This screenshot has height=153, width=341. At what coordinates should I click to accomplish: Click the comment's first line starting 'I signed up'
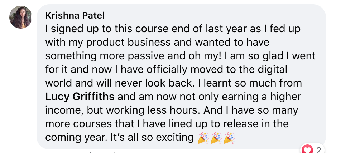(173, 29)
